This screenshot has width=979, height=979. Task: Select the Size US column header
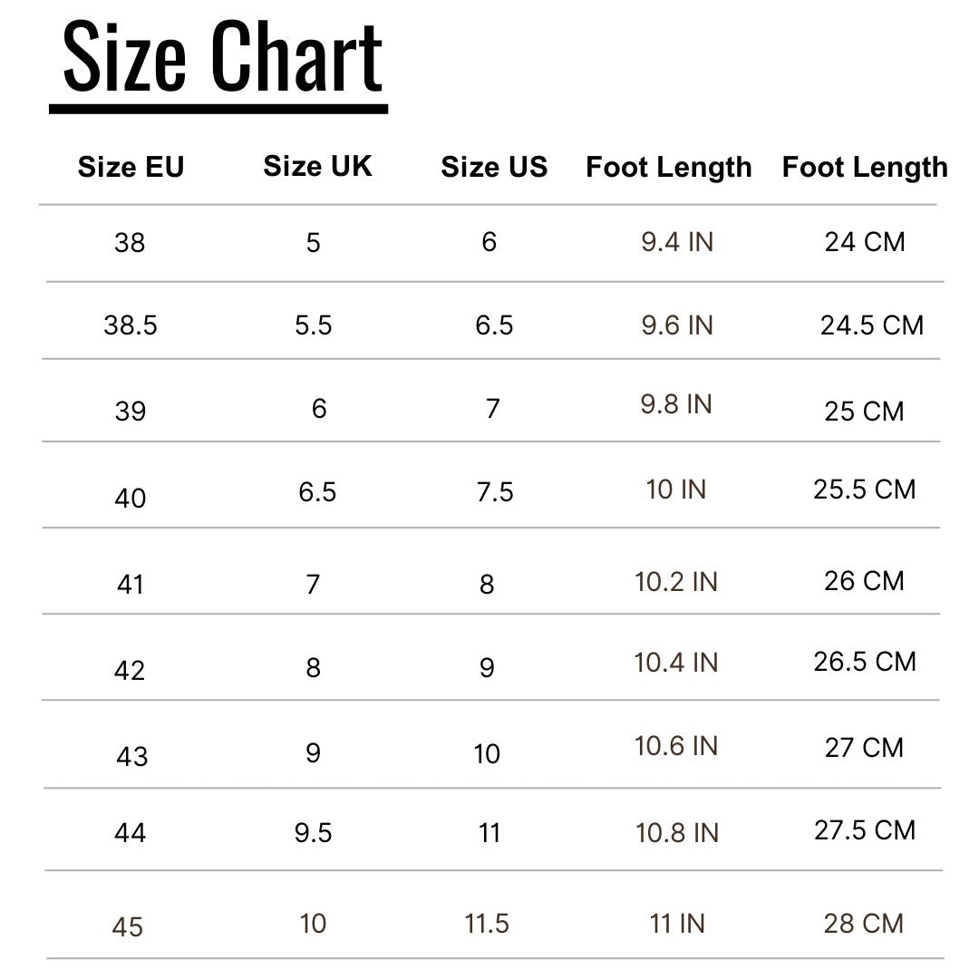click(x=494, y=168)
